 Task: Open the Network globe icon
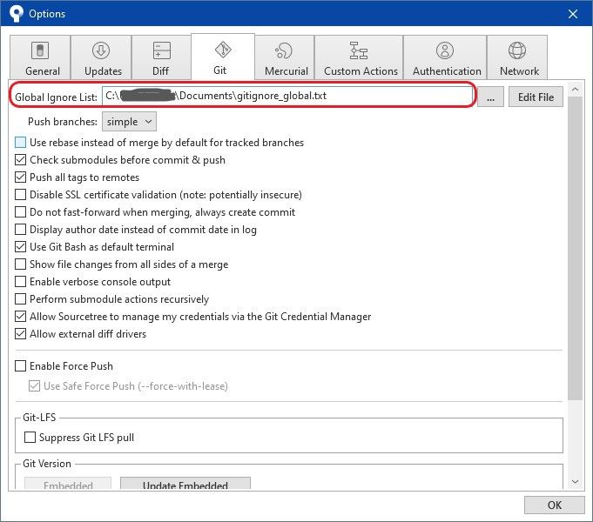click(517, 50)
